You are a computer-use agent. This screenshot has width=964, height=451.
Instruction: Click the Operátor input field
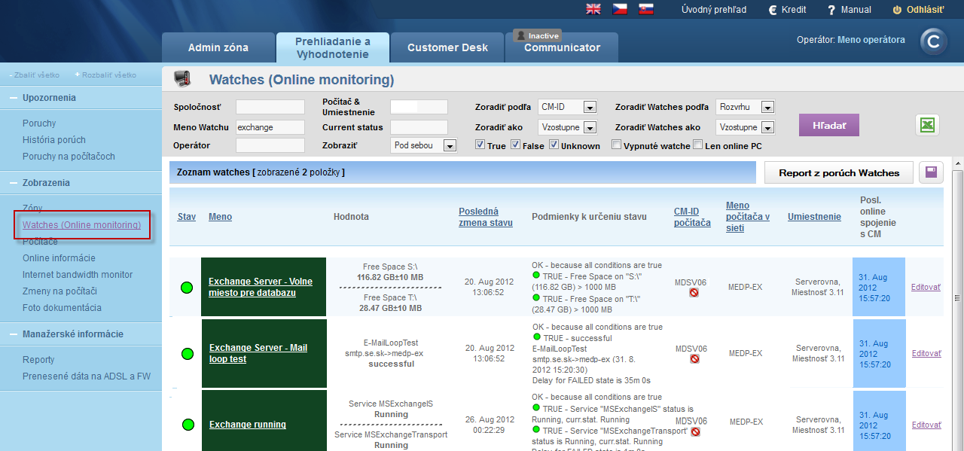270,145
